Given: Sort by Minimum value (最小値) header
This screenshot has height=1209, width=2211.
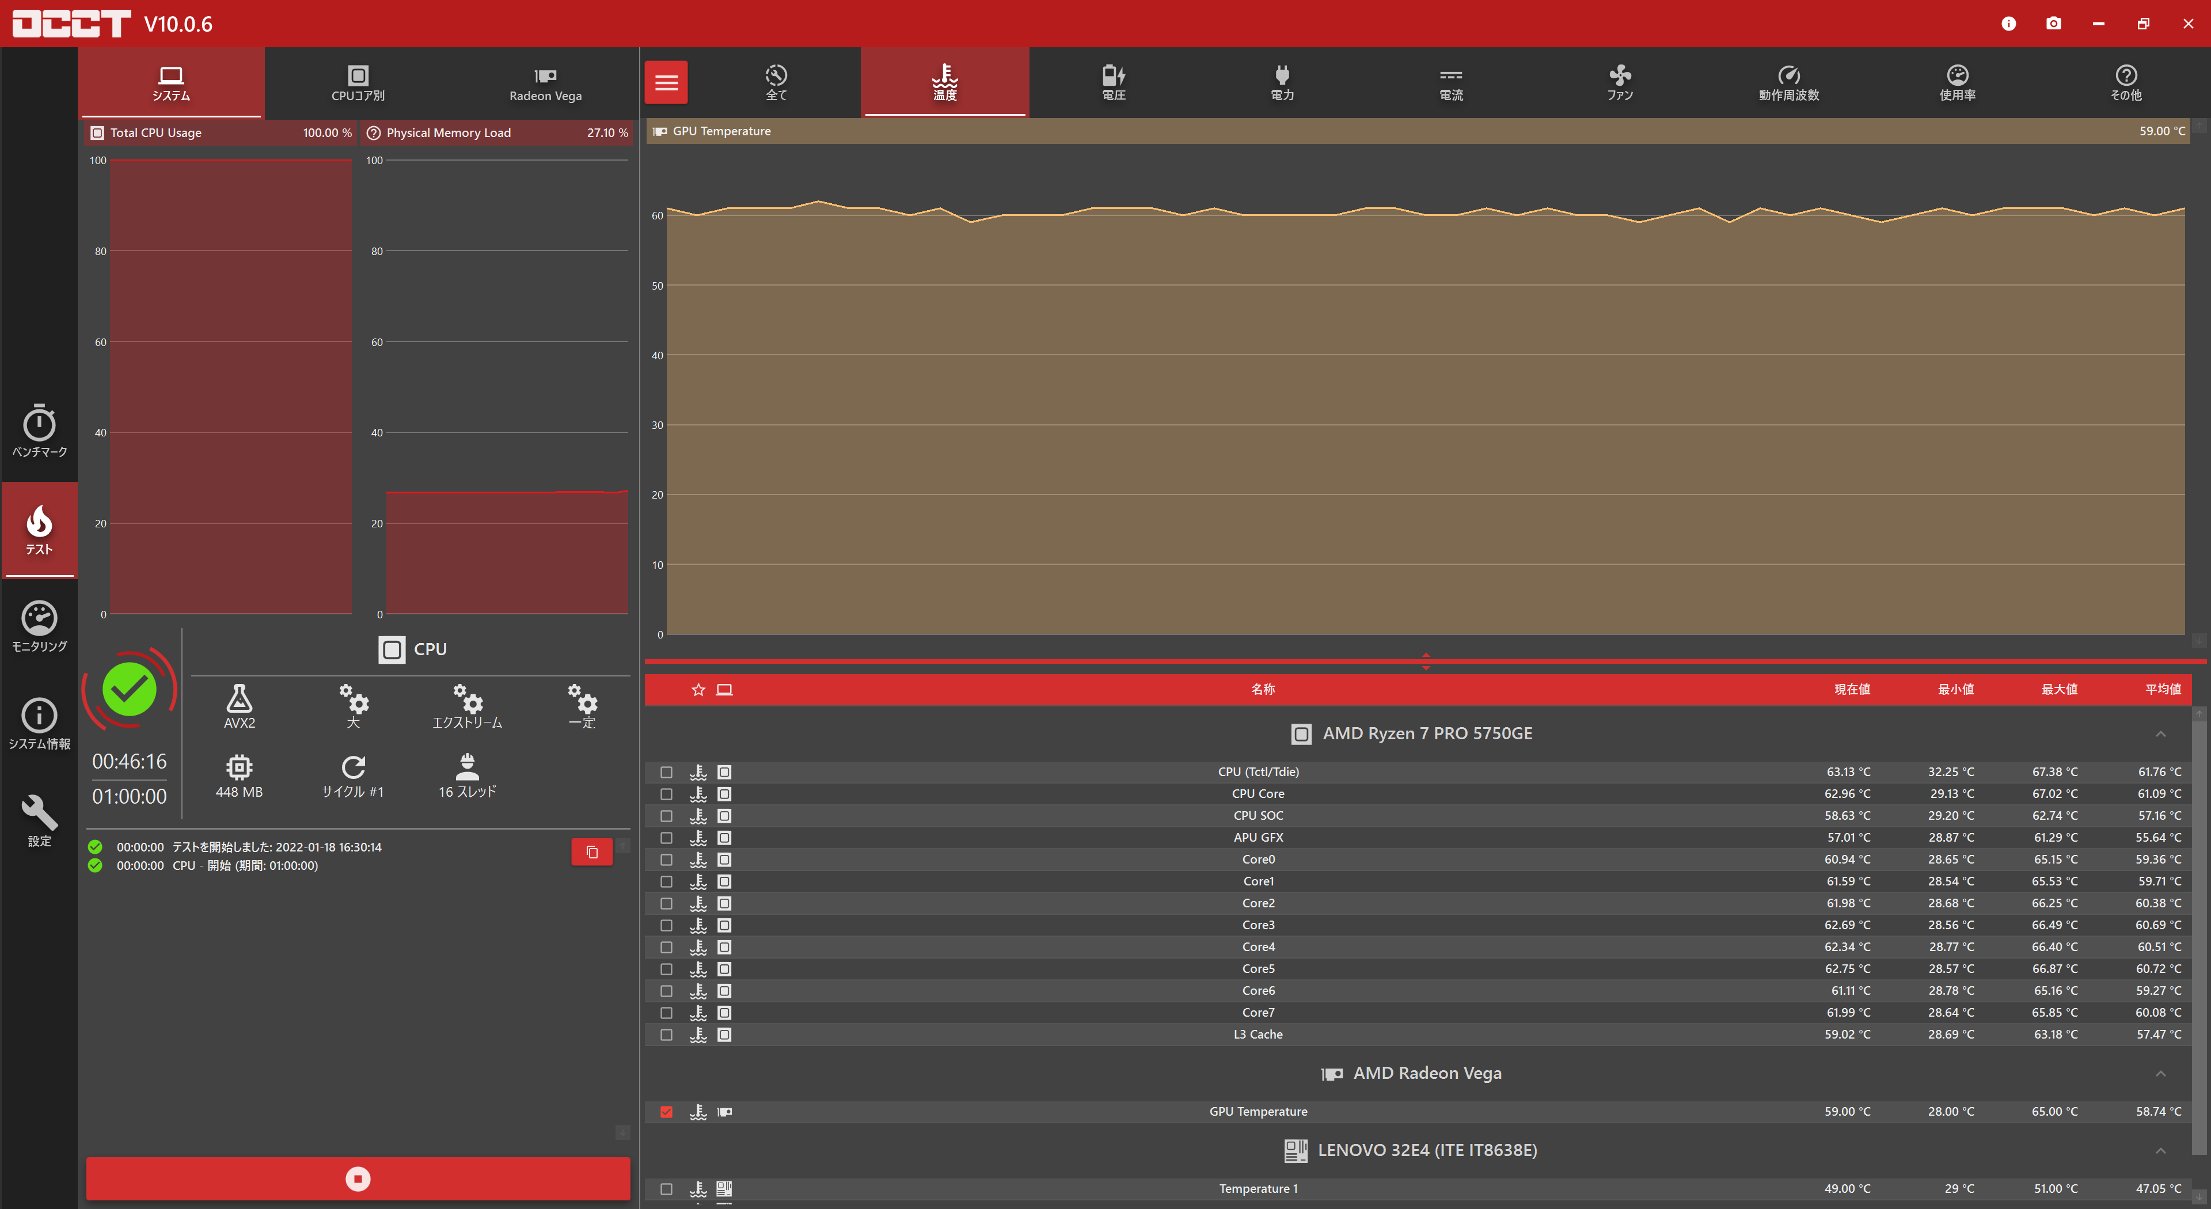Looking at the screenshot, I should point(1955,689).
